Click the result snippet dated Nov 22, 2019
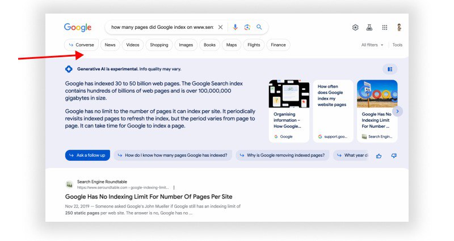 [x=153, y=209]
